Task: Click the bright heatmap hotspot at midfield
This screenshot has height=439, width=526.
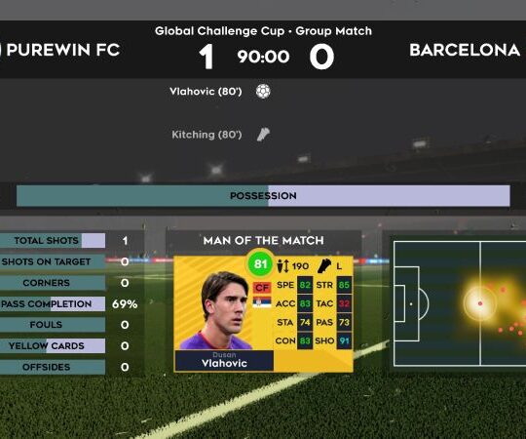Action: tap(480, 303)
